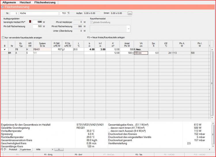Open the Hilfe tab

[x=38, y=150]
